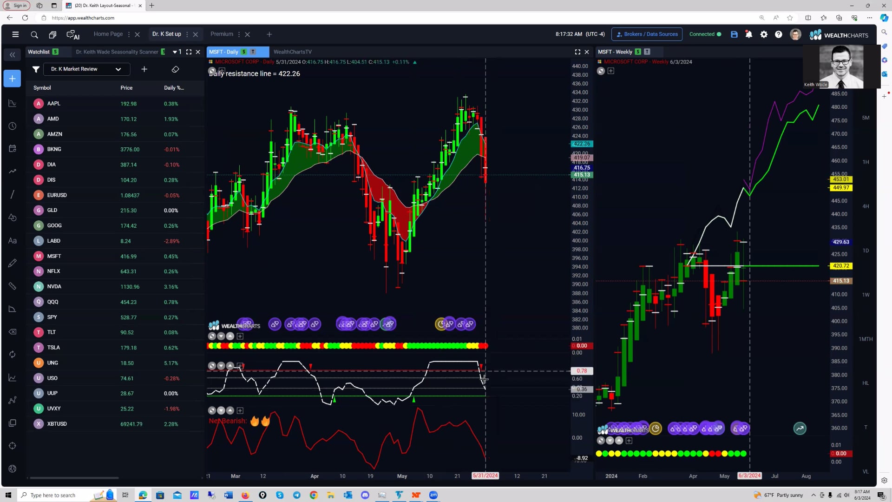Select the 1D timeframe
Screen dimensions: 892x502
tap(866, 251)
